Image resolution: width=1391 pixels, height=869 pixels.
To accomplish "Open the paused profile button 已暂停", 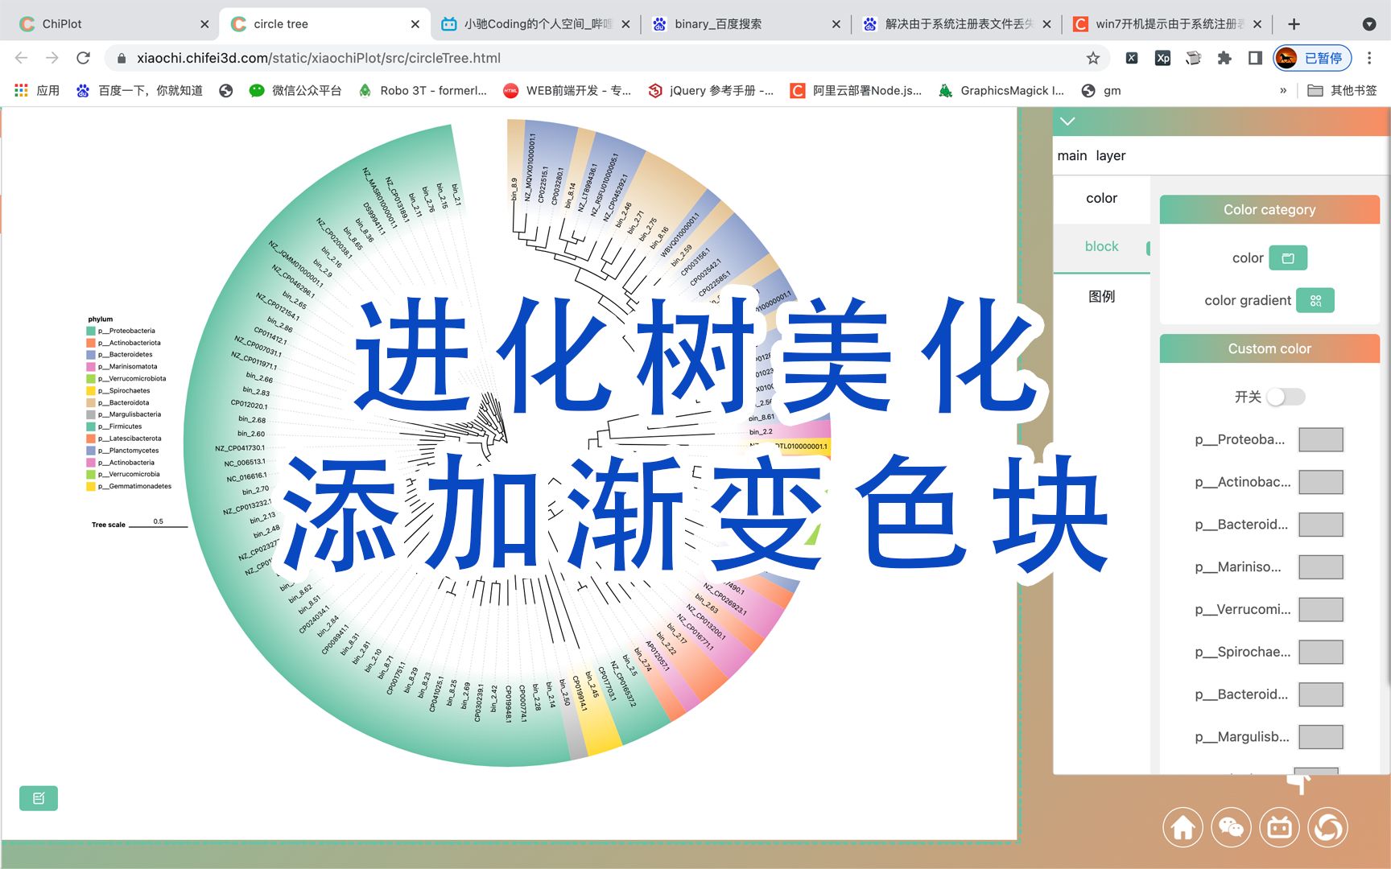I will tap(1312, 58).
